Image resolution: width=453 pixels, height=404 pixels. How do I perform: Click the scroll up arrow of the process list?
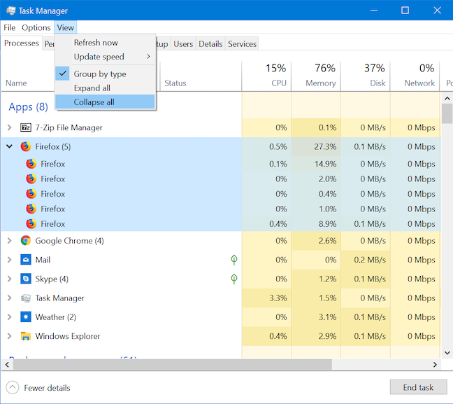tap(447, 99)
